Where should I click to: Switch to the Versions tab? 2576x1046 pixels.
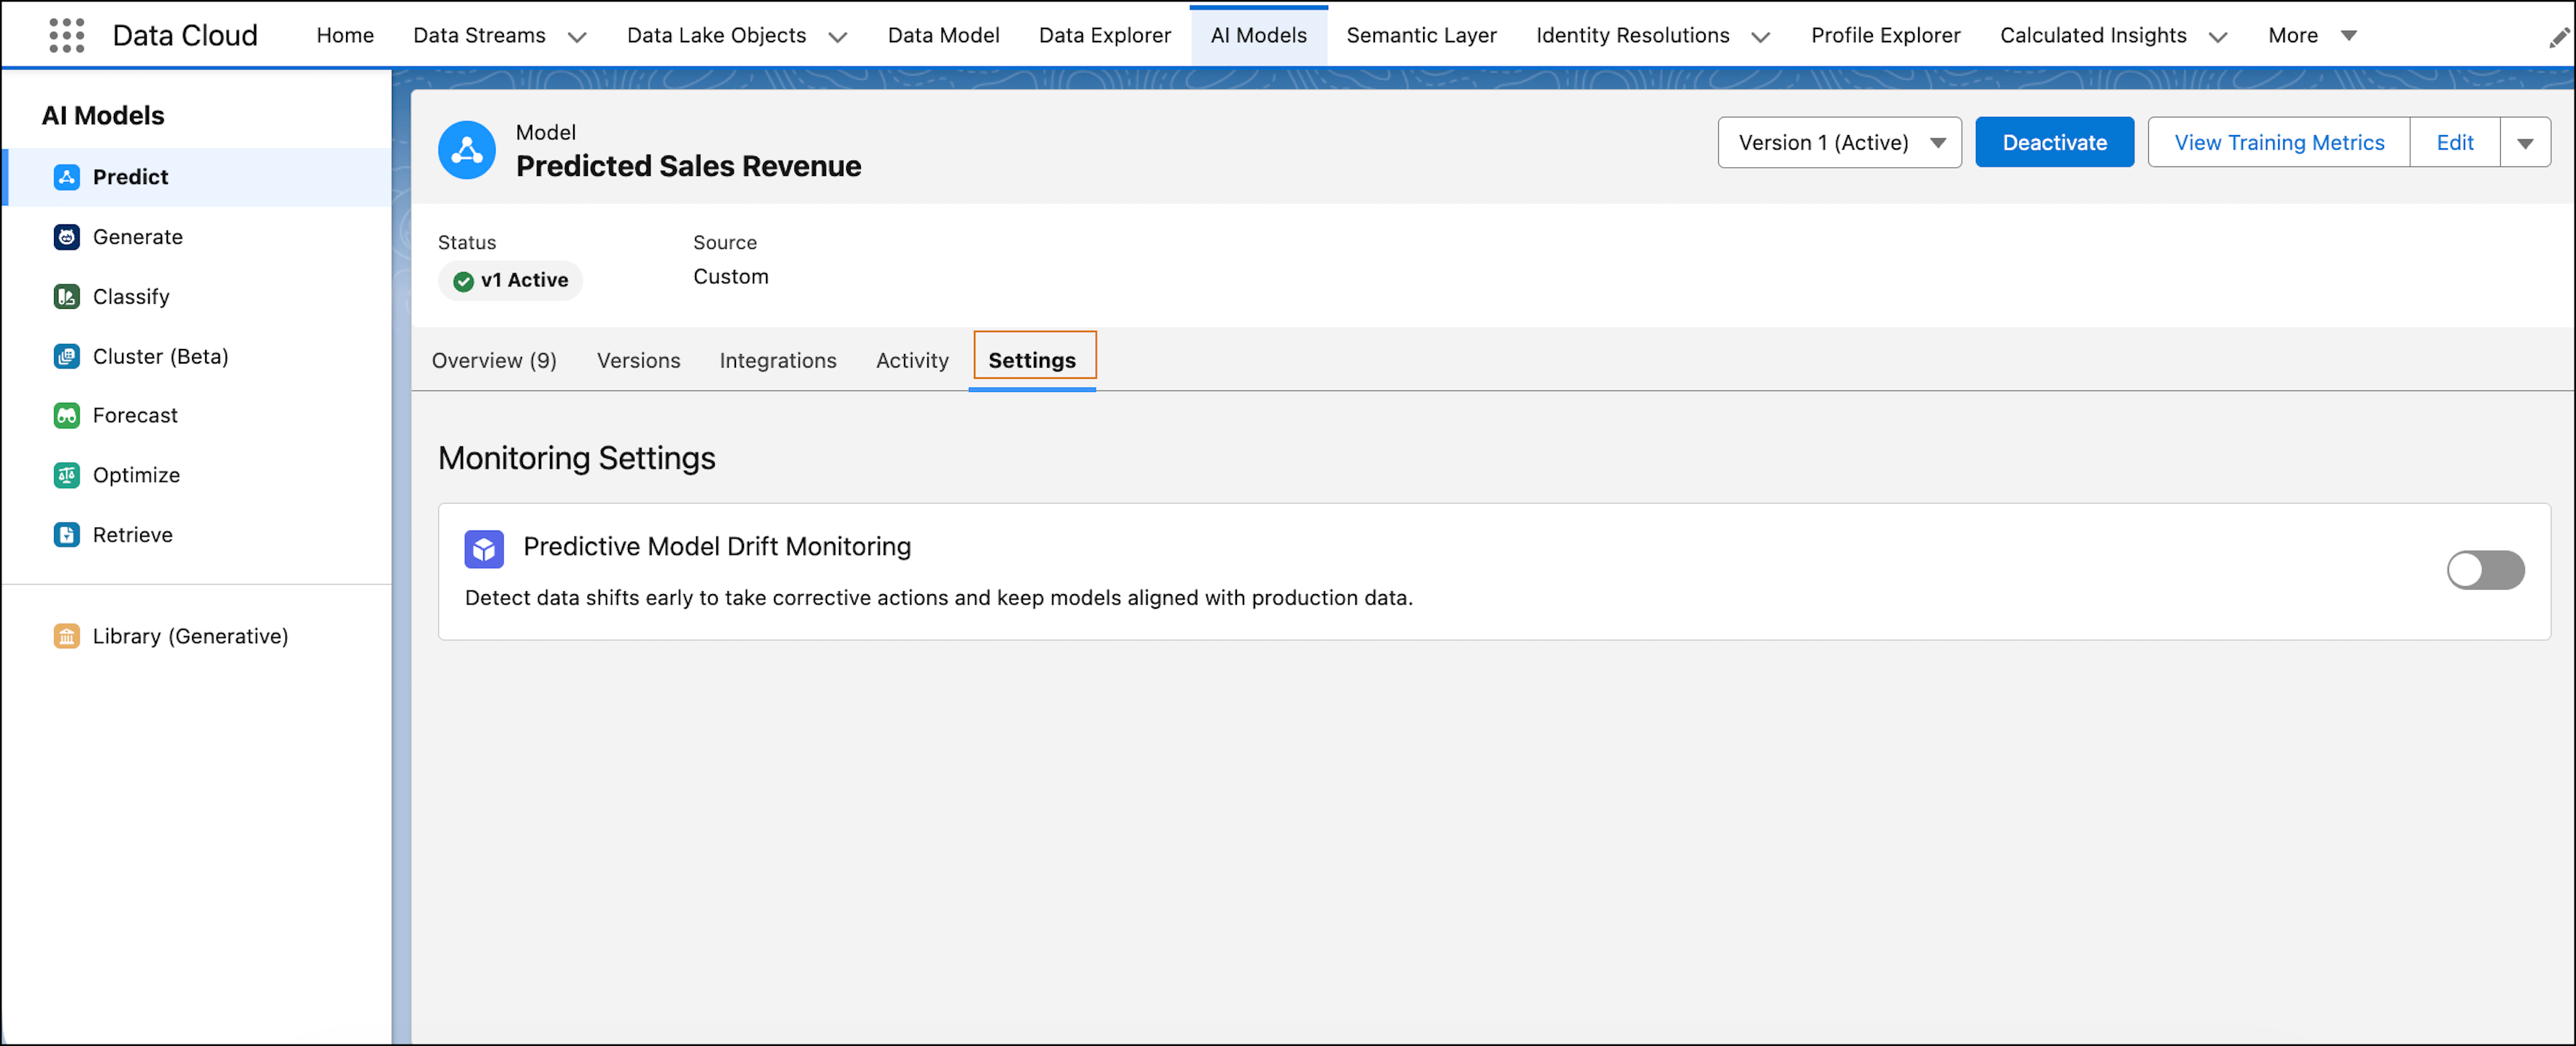tap(638, 360)
